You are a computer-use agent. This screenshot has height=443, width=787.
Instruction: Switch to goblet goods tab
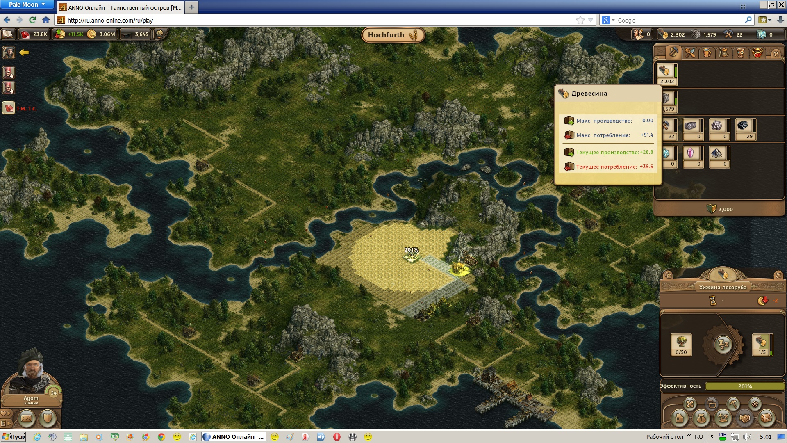(741, 53)
